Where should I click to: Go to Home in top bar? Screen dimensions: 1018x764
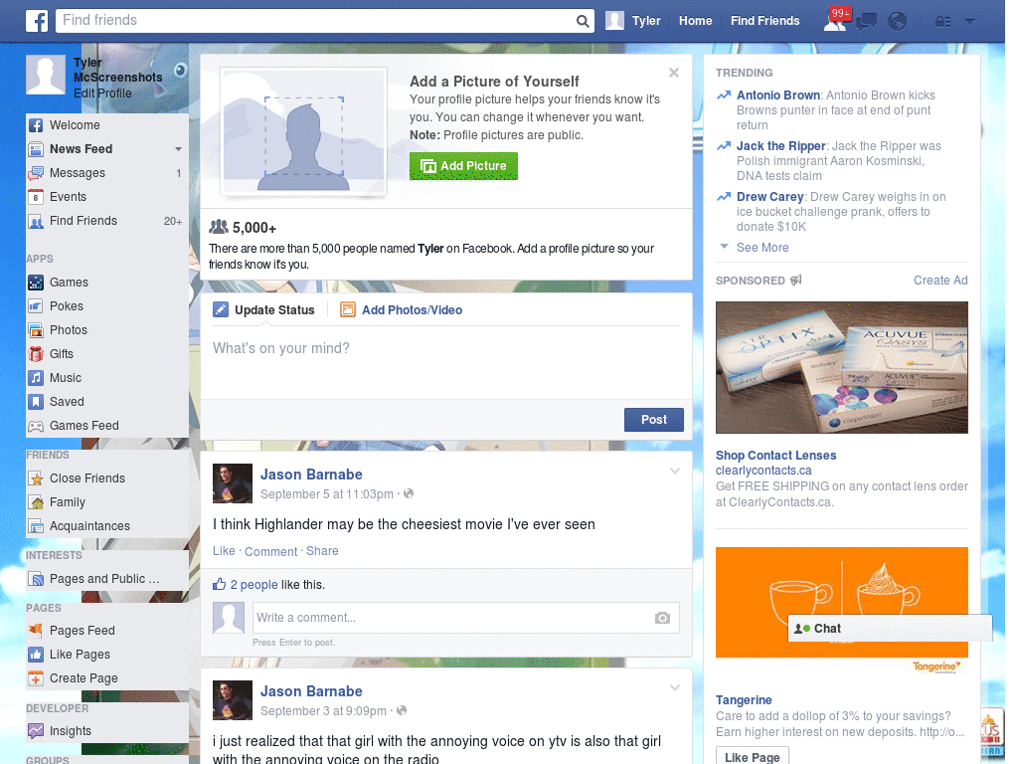tap(695, 21)
